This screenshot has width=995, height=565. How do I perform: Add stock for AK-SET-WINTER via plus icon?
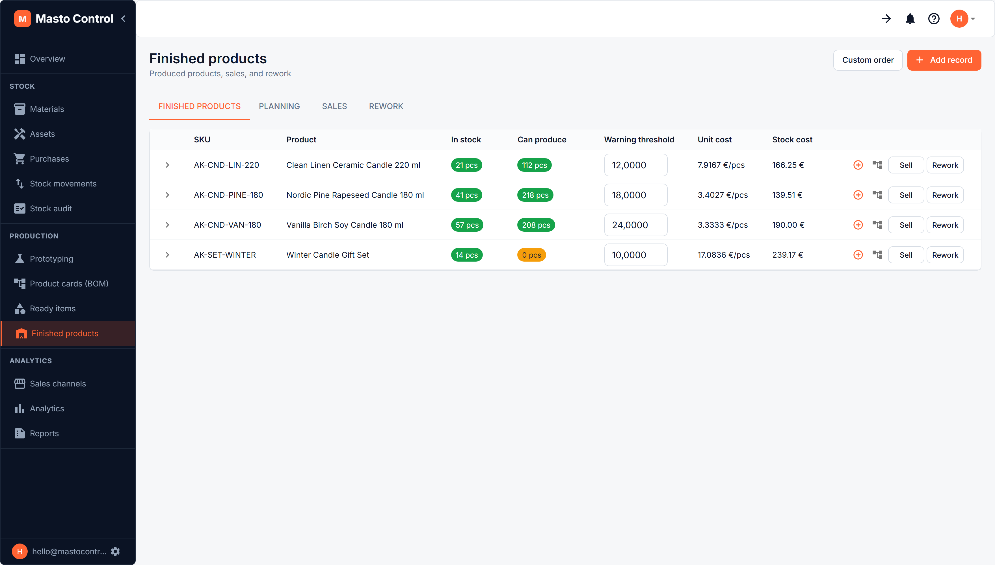click(858, 255)
